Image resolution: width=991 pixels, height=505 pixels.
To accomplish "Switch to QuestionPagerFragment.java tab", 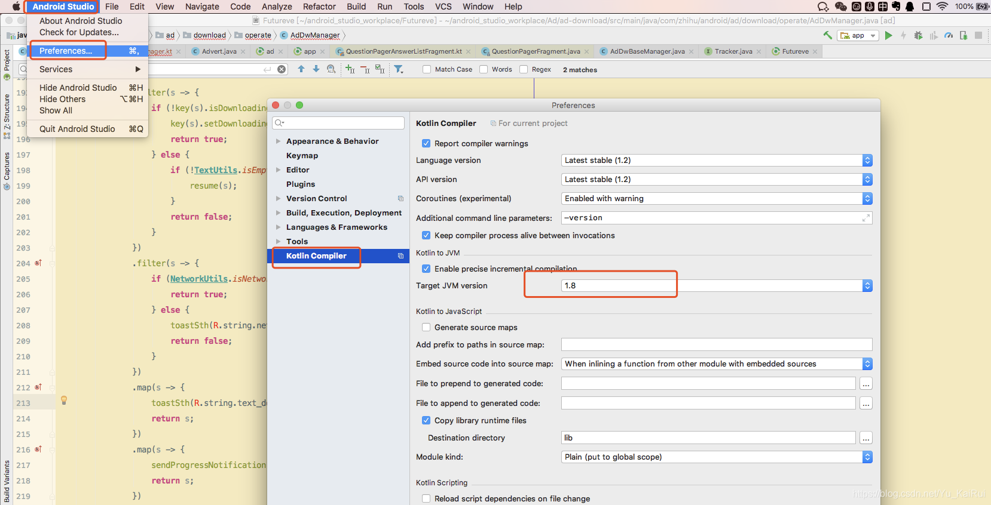I will 535,51.
